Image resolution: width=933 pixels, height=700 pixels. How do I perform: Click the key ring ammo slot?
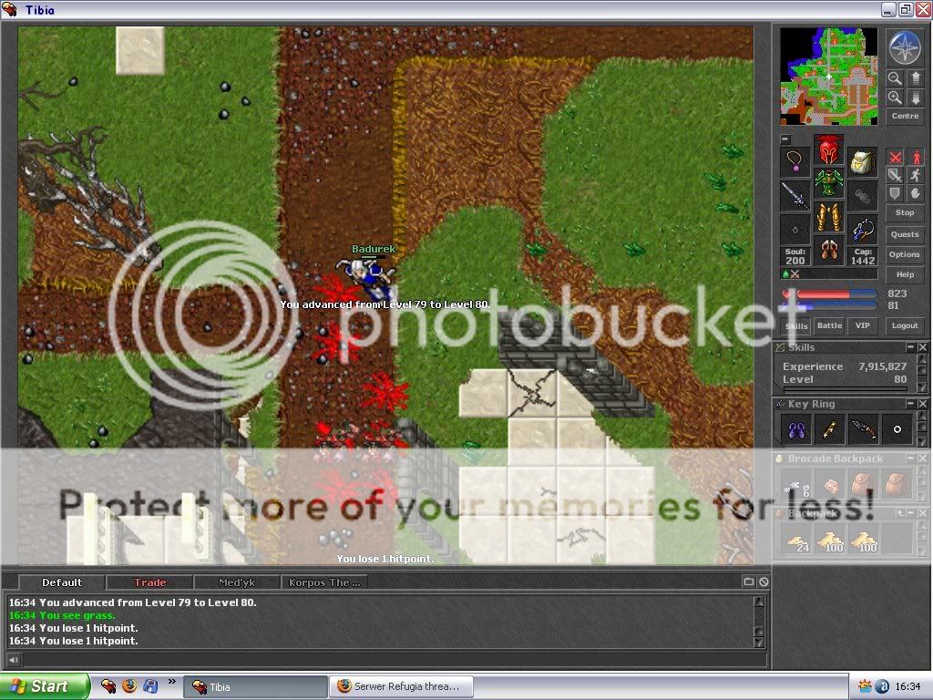coord(862,229)
